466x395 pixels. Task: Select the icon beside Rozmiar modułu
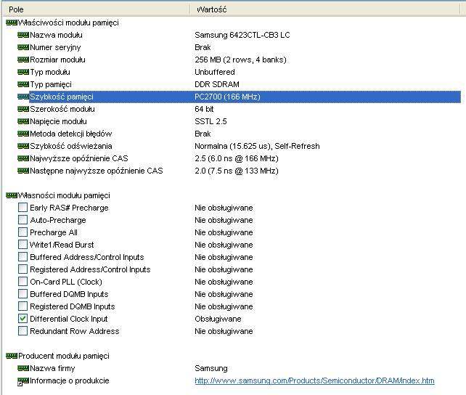pyautogui.click(x=23, y=60)
